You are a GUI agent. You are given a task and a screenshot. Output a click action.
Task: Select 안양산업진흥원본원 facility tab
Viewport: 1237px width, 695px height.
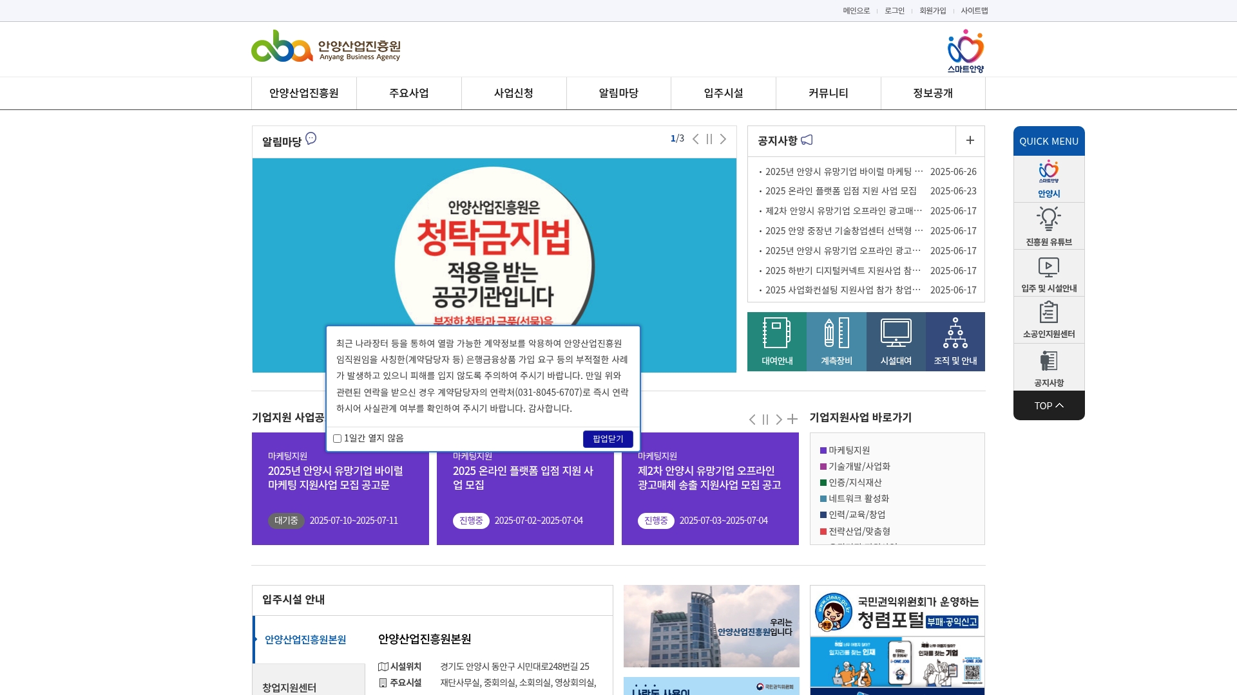[309, 640]
